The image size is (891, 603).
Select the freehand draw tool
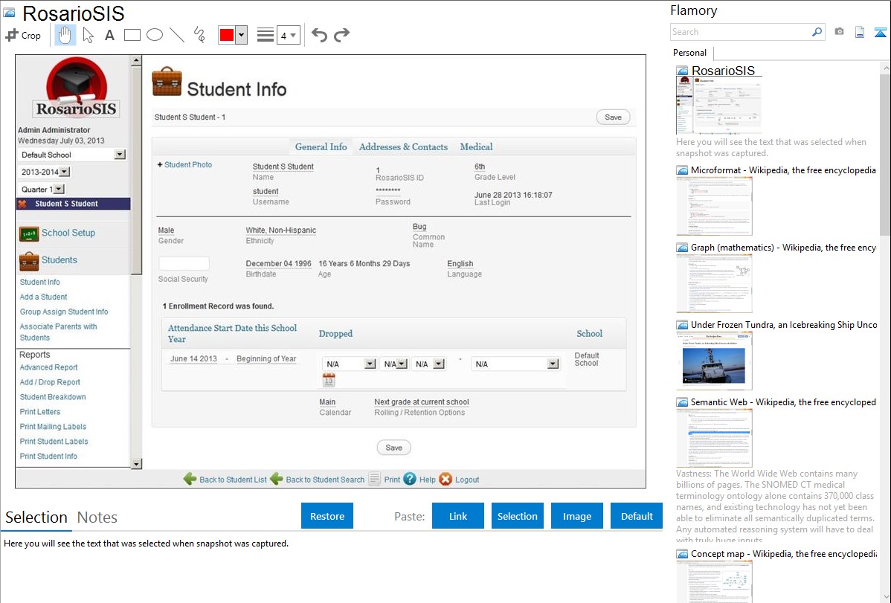(x=199, y=35)
